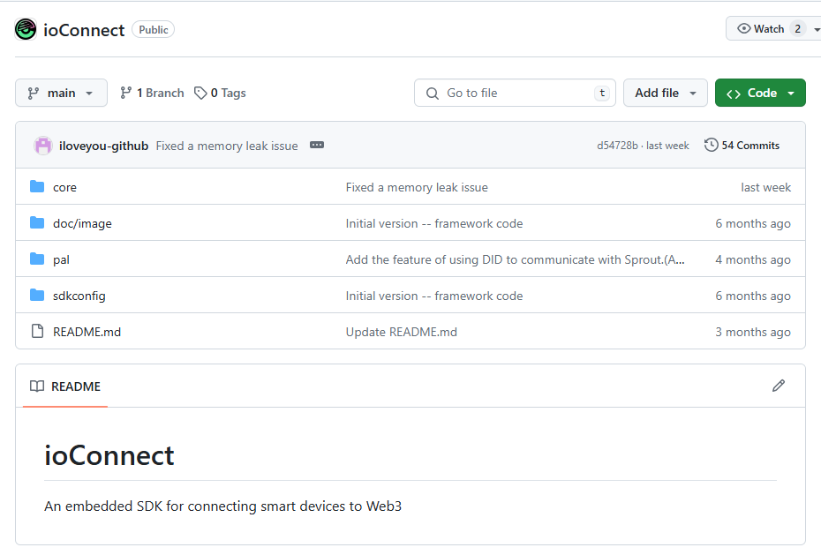The image size is (821, 555).
Task: Click the 't' keyboard shortcut hint
Action: click(x=602, y=94)
